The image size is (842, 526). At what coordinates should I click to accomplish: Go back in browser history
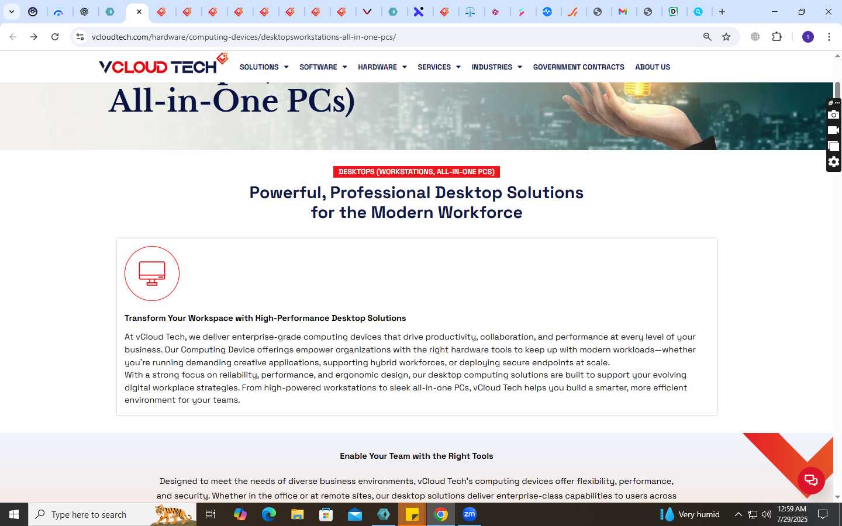coord(13,37)
